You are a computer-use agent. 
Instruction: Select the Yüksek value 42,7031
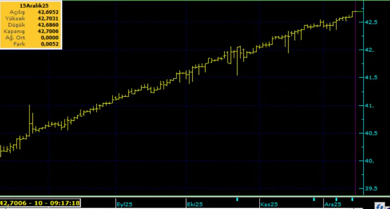coord(48,19)
